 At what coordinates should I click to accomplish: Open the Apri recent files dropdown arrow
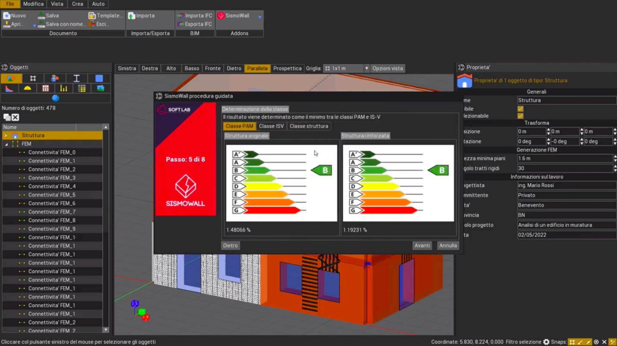[34, 25]
